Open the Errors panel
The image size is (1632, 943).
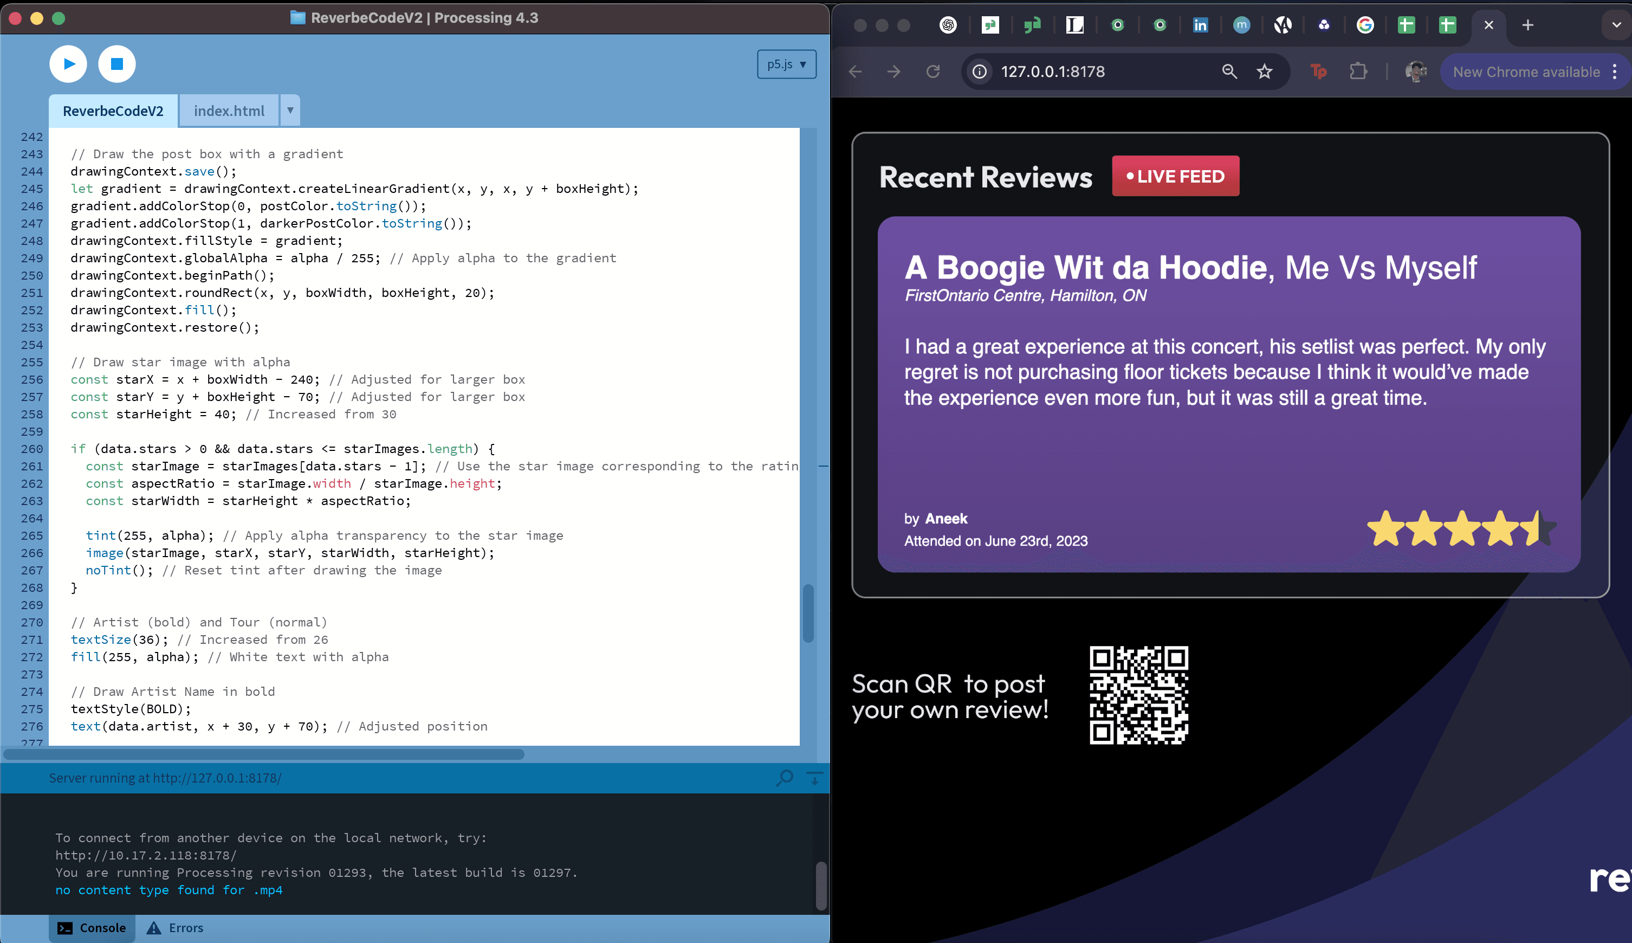[175, 927]
